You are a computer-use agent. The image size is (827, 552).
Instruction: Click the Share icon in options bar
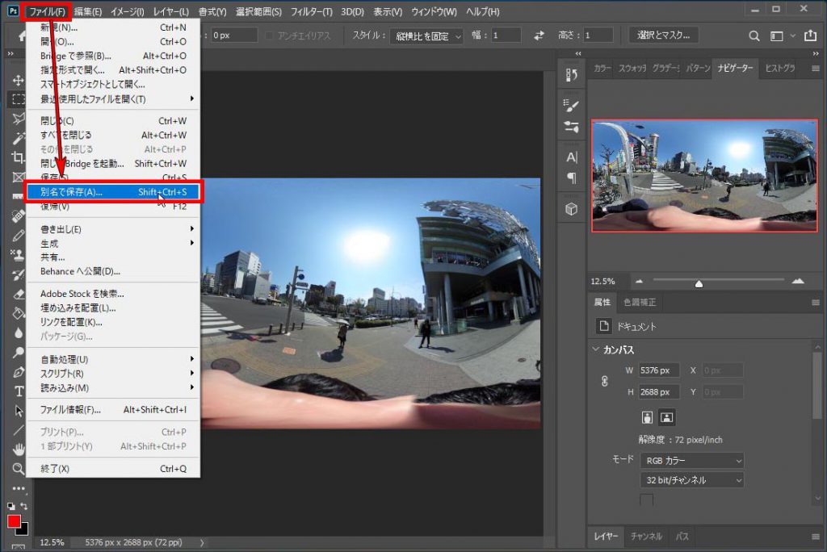point(810,36)
